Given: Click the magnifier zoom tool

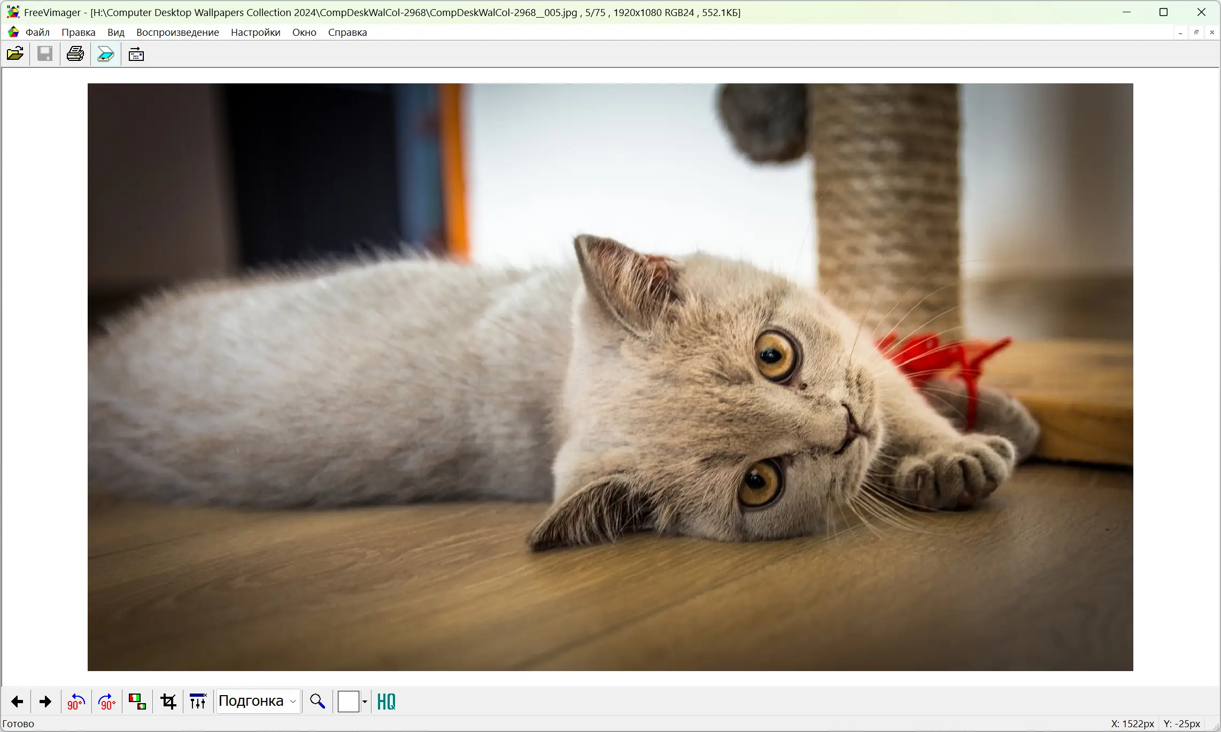Looking at the screenshot, I should pyautogui.click(x=318, y=702).
